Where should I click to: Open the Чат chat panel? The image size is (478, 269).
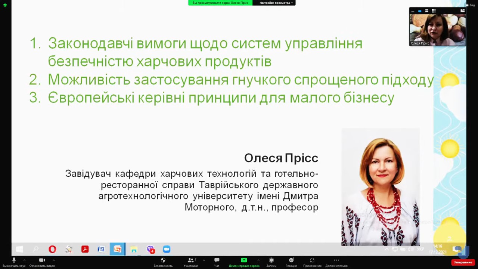click(217, 262)
